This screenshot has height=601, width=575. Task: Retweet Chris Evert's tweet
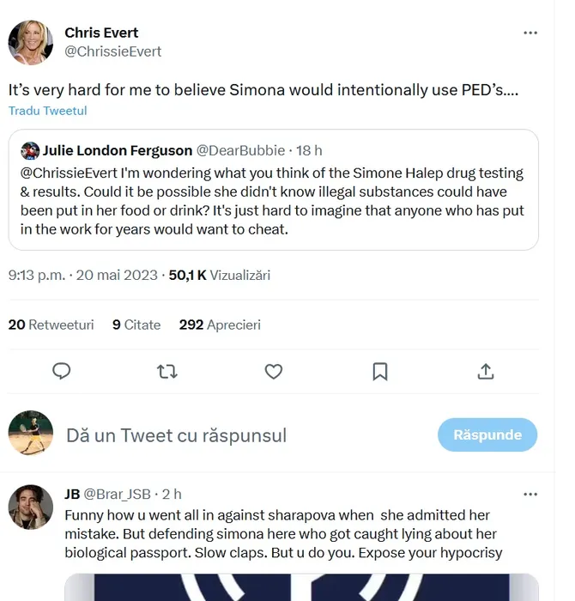point(167,371)
